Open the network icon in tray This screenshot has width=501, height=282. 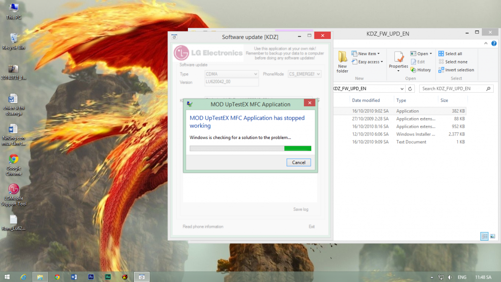[x=441, y=277]
